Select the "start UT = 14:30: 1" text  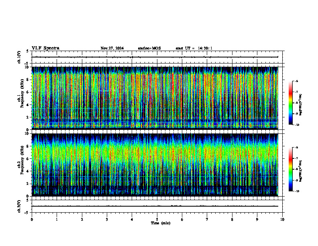[194, 48]
